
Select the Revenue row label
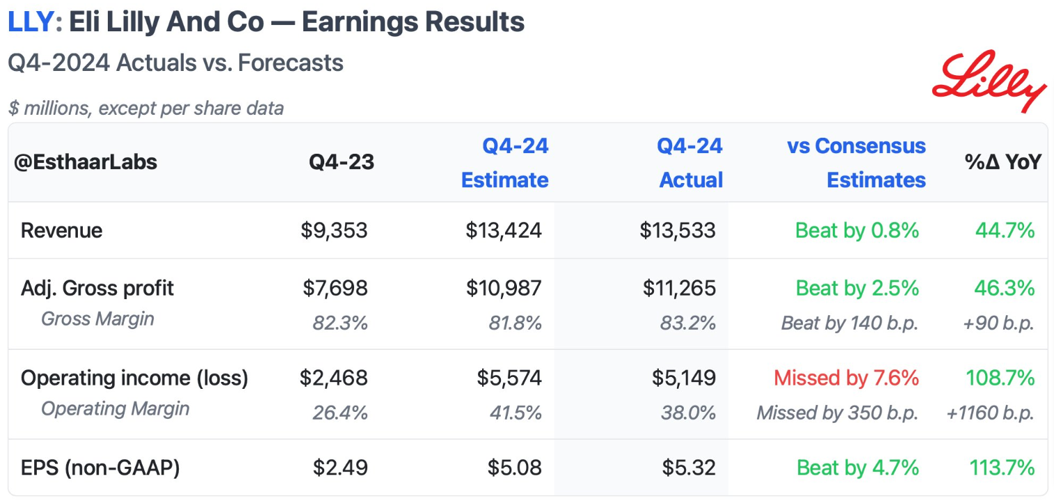click(x=62, y=230)
